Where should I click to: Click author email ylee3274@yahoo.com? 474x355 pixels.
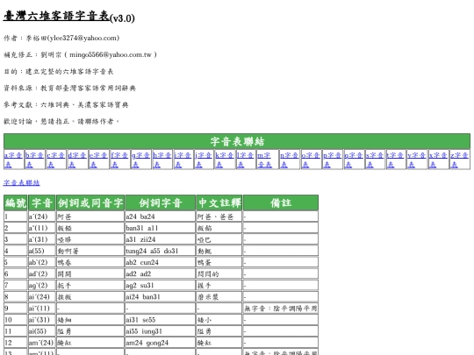[83, 38]
